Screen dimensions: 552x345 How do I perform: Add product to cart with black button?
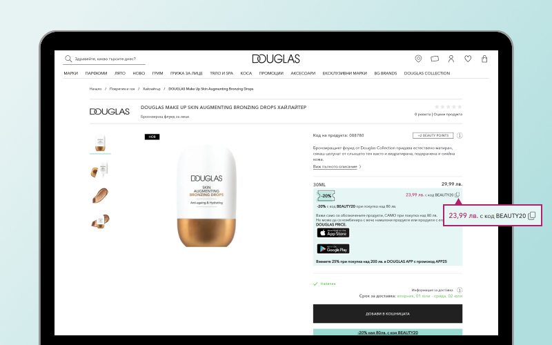(388, 314)
